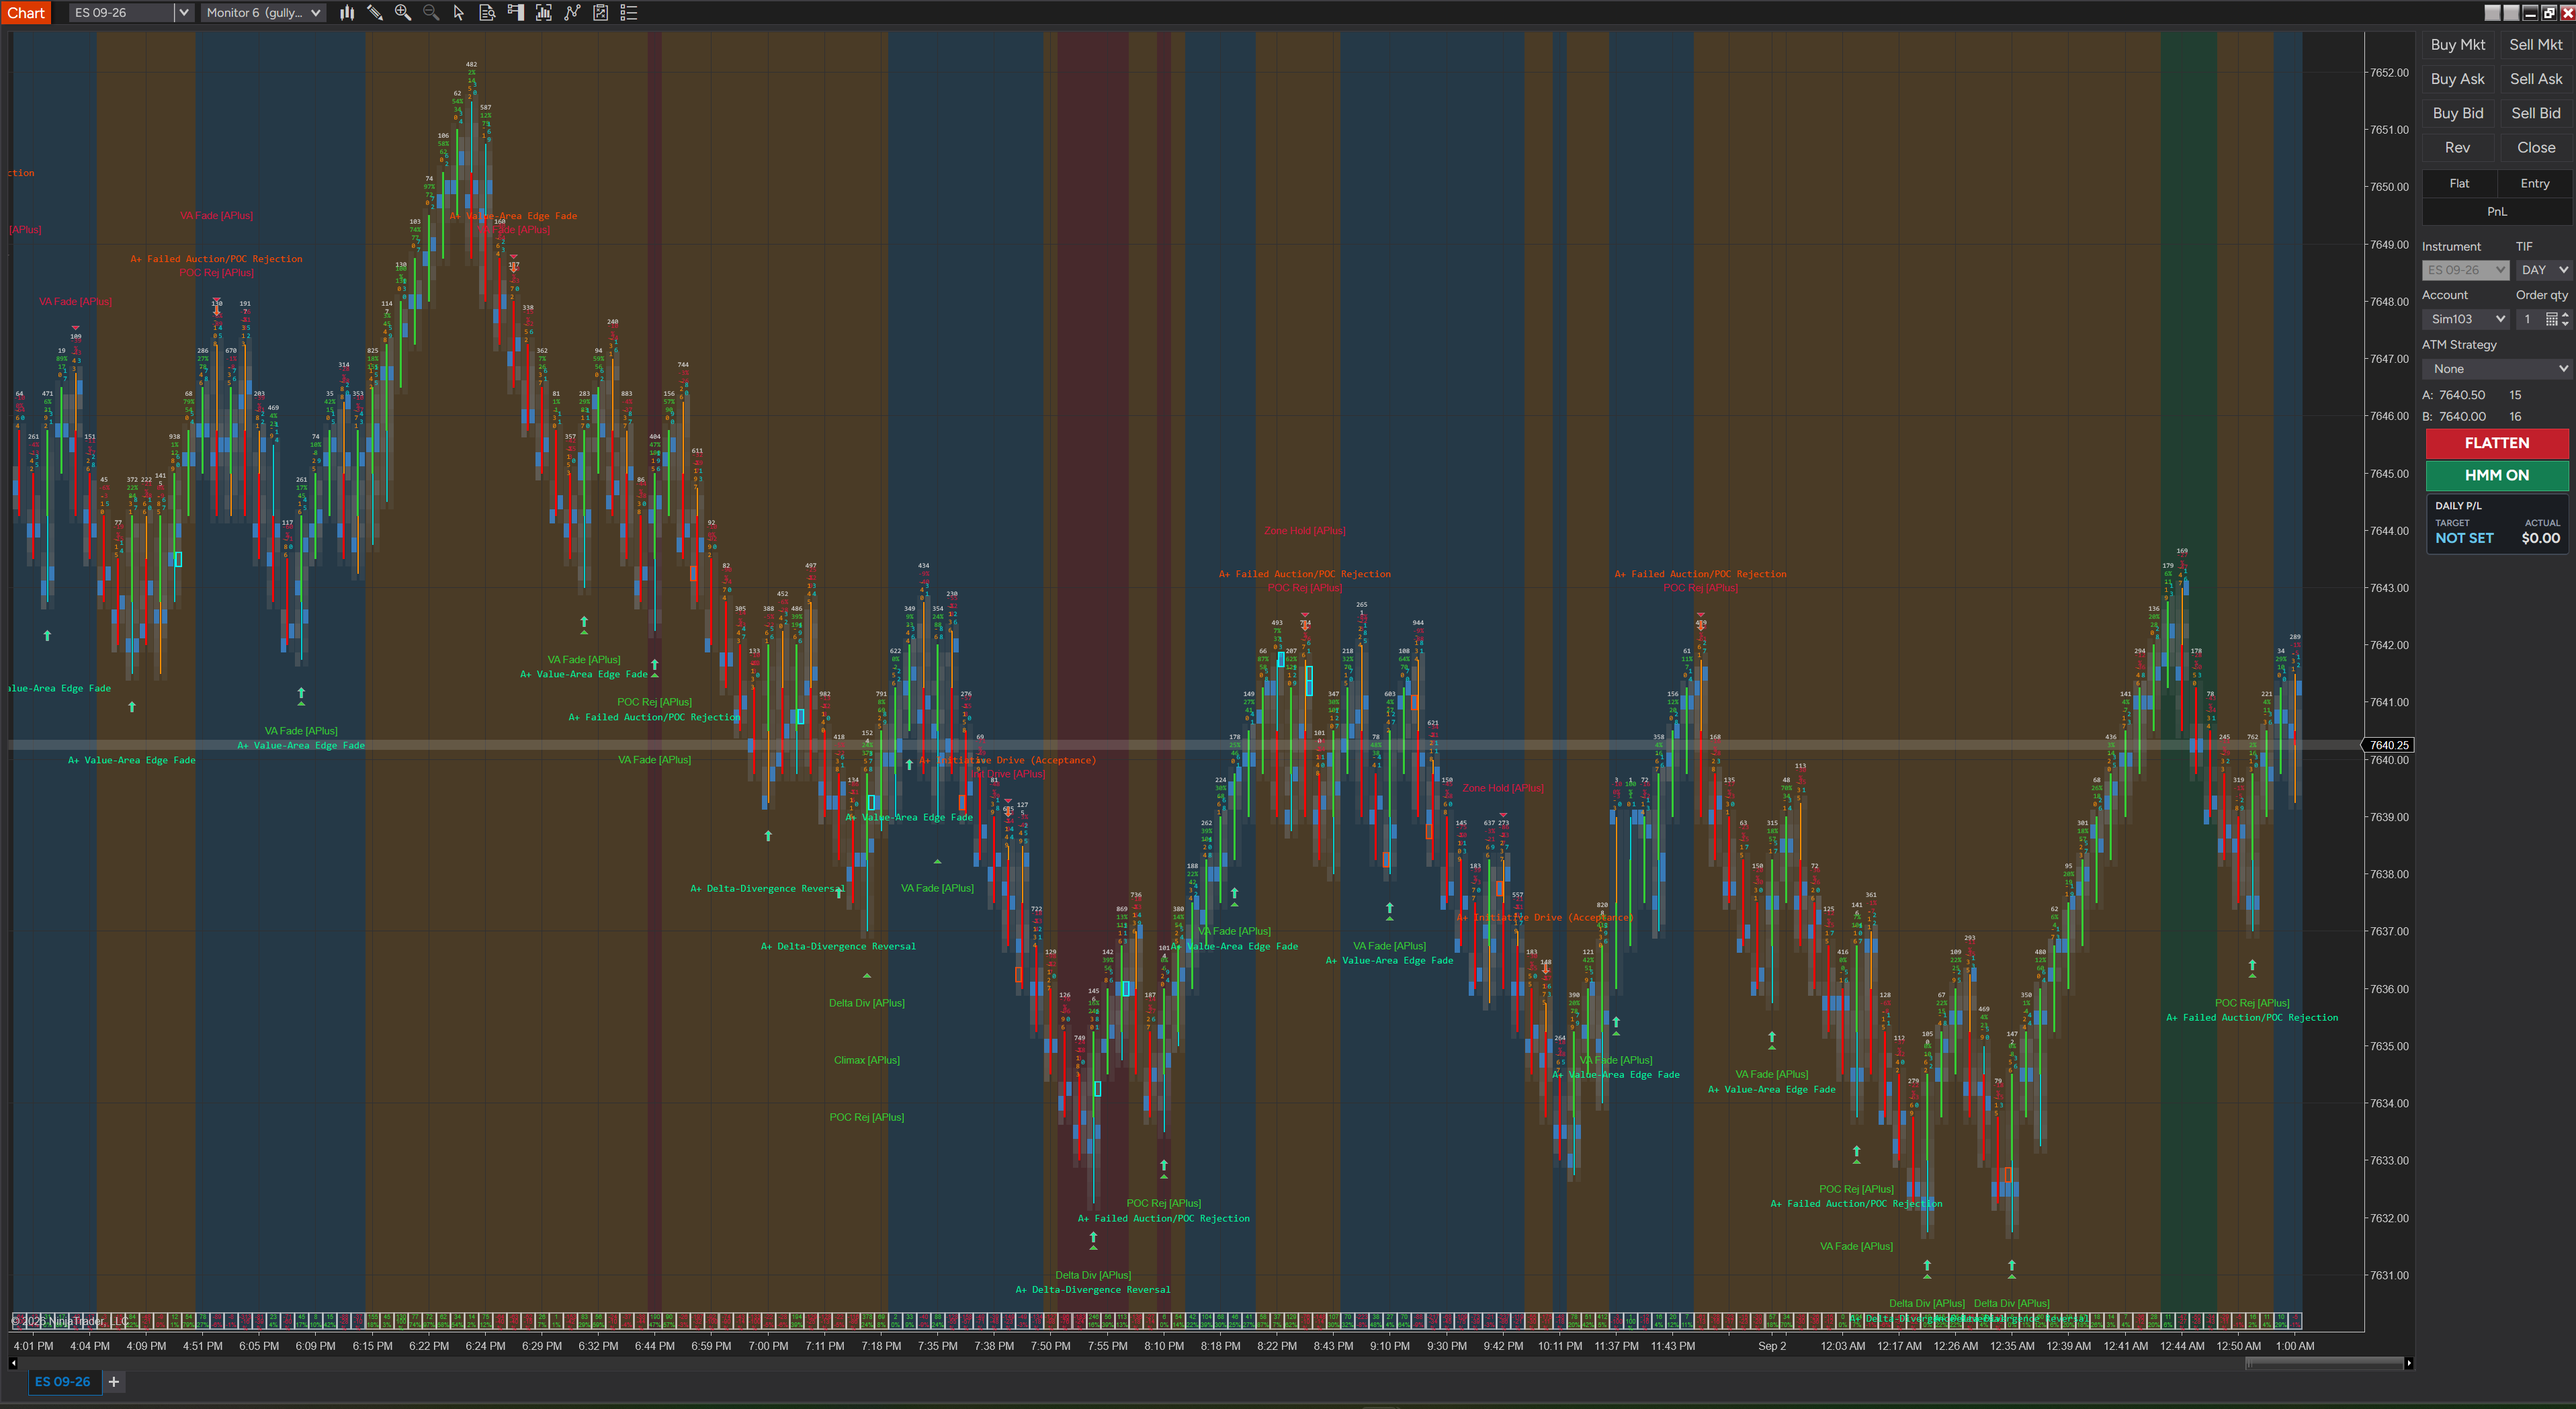Click the DAILY P/L panel header
The width and height of the screenshot is (2576, 1409).
pyautogui.click(x=2458, y=506)
